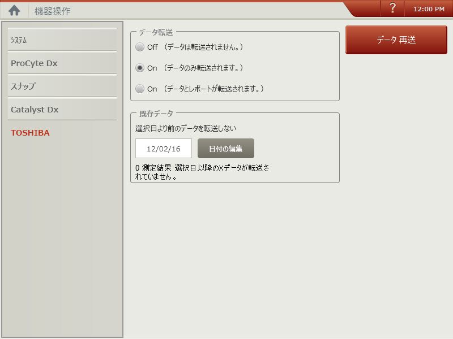Select the Off radio button for データ転送
This screenshot has width=453, height=339.
point(140,48)
